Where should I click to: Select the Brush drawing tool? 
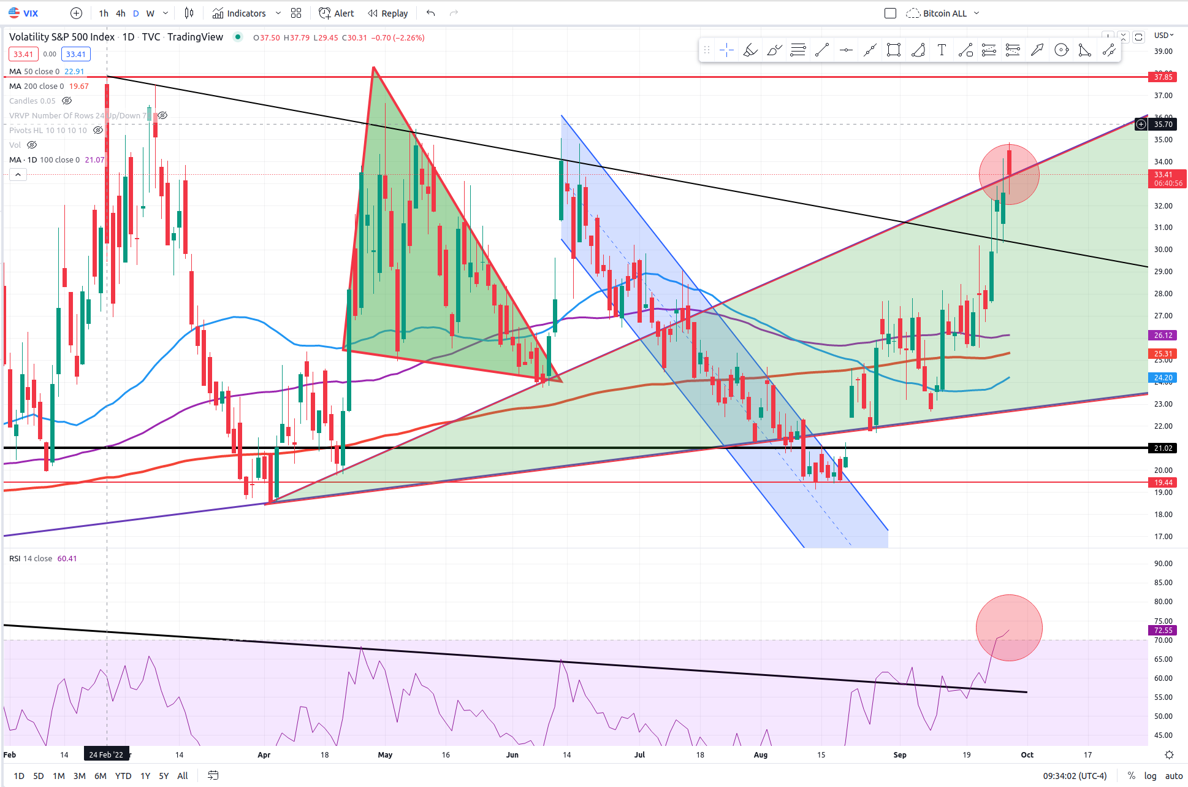(774, 50)
